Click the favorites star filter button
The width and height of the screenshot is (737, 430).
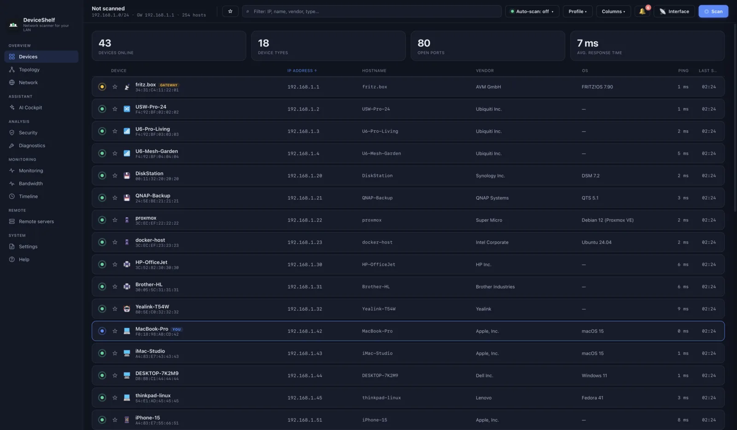230,12
